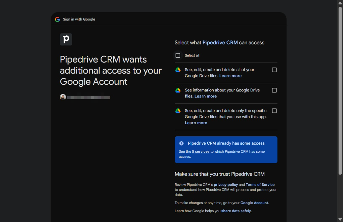Click the Sign in with Google text
Screen dimensions: 343x222
[79, 20]
